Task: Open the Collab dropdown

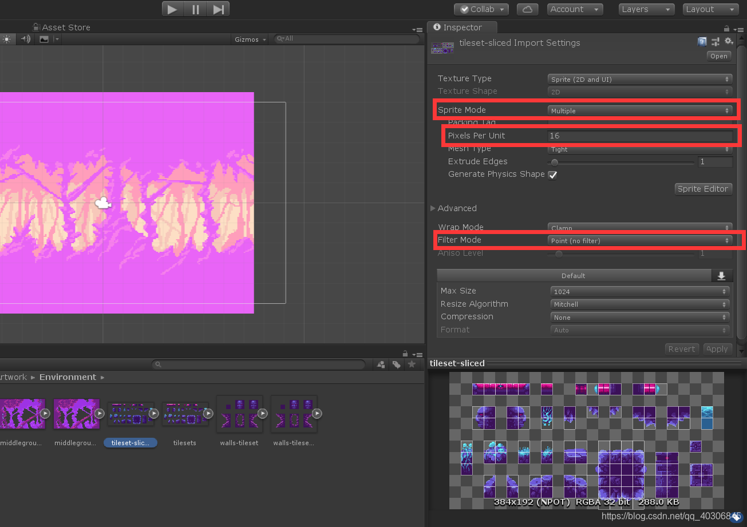Action: pyautogui.click(x=481, y=9)
